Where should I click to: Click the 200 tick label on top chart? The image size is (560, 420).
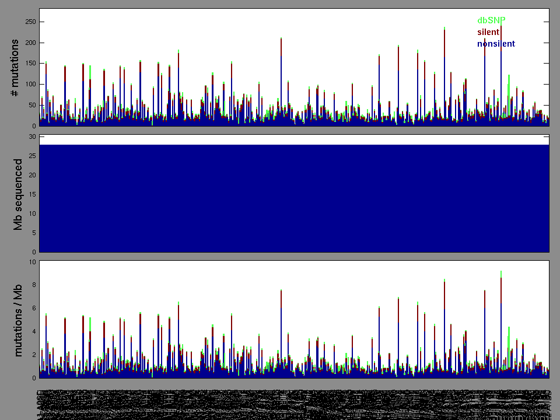[29, 43]
